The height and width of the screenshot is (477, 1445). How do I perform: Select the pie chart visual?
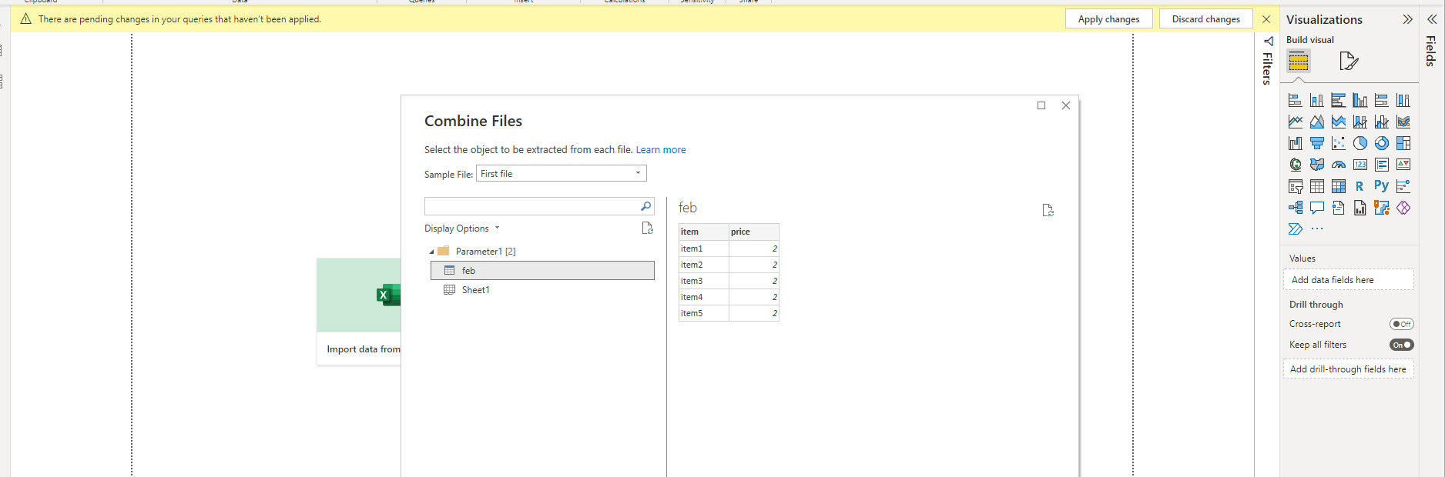1360,143
